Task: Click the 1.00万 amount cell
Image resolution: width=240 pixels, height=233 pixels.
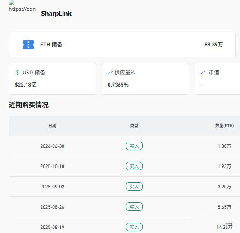Action: coord(224,146)
